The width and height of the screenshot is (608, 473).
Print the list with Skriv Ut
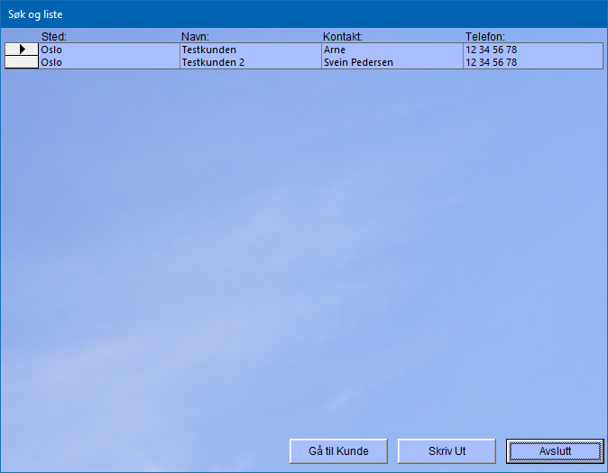coord(447,450)
